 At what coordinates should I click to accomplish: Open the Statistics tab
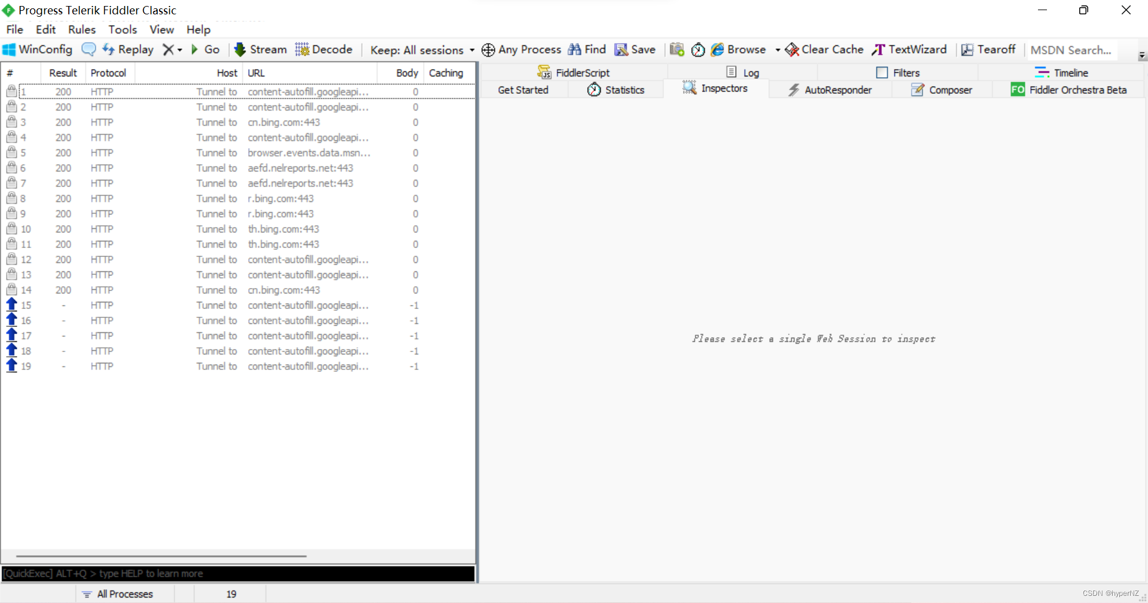[616, 90]
